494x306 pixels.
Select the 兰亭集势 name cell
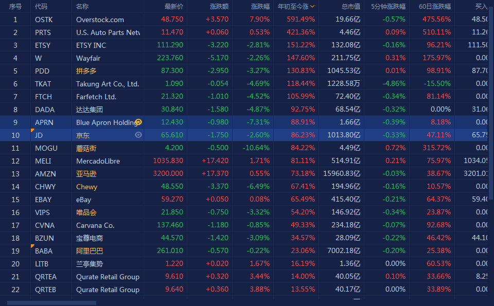pos(90,264)
